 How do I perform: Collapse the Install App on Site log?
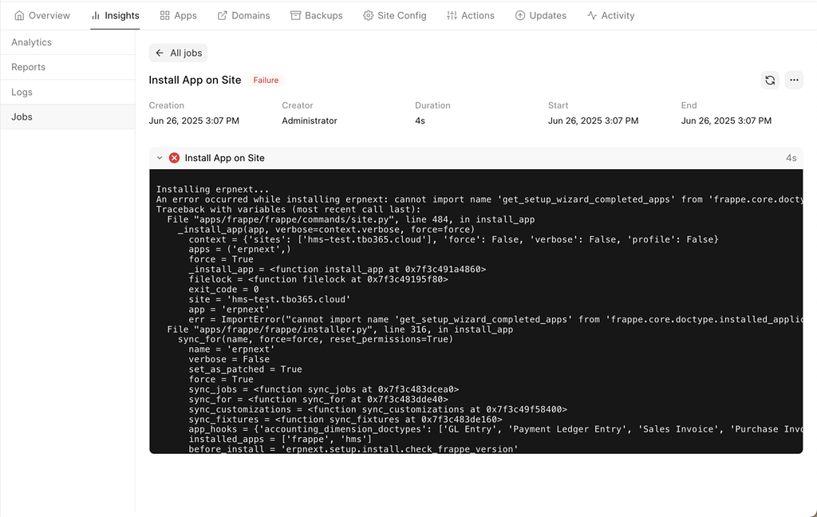tap(160, 158)
